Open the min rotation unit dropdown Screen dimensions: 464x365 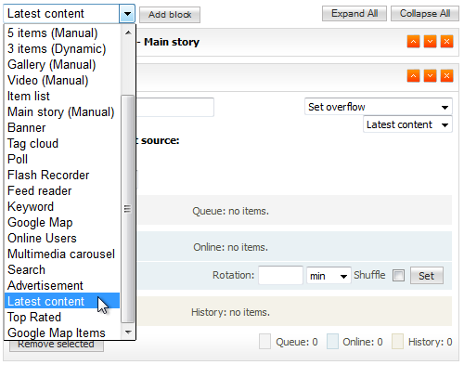(x=329, y=276)
